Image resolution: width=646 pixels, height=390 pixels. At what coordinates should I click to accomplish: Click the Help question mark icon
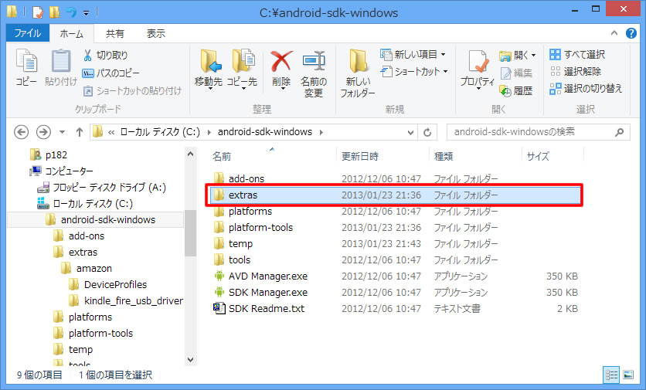pos(631,33)
